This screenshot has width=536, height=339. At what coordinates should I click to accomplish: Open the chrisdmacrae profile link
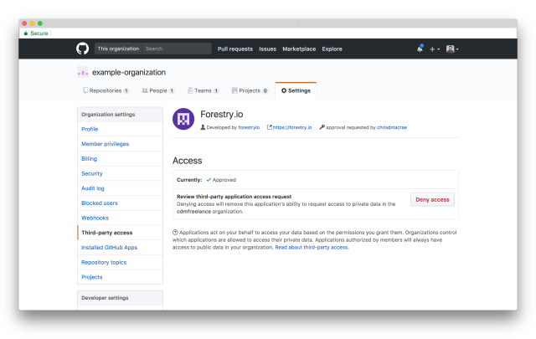point(392,127)
